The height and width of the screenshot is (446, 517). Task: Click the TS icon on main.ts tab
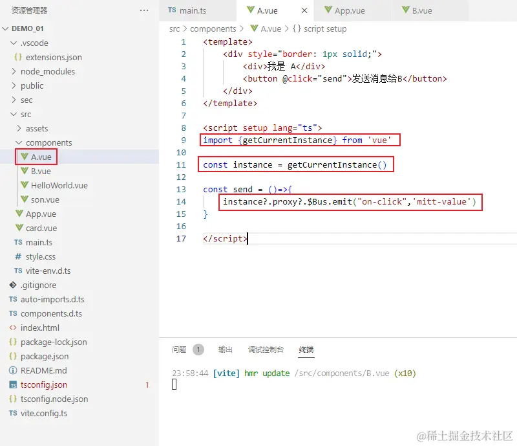pos(172,10)
